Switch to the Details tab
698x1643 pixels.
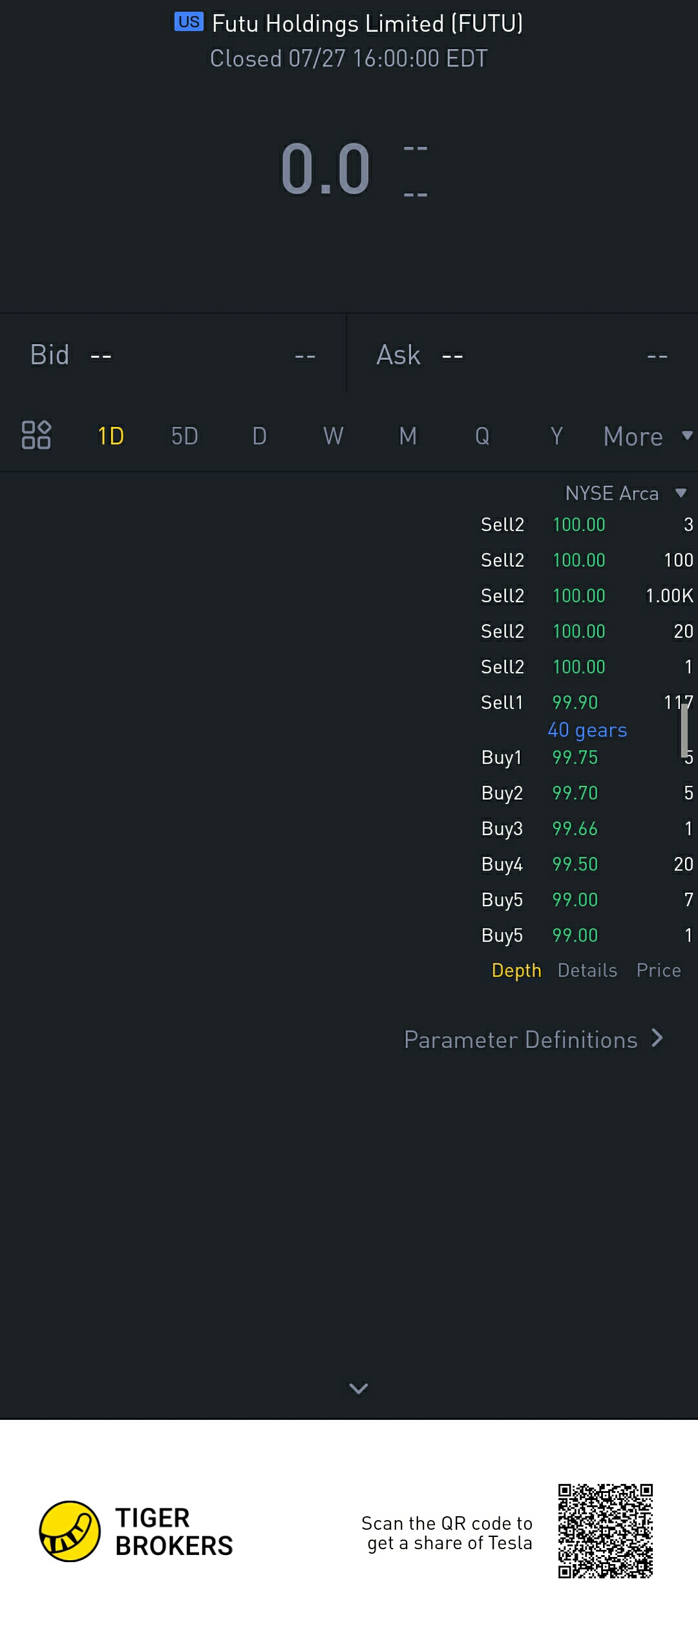pos(587,970)
